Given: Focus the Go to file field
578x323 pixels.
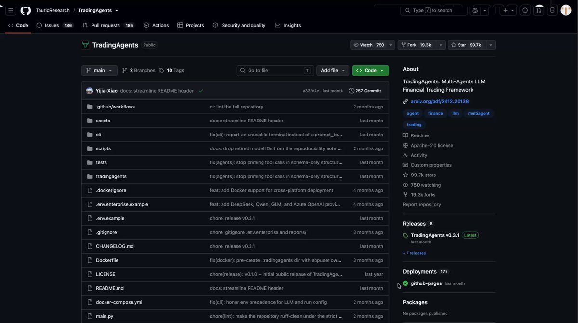Looking at the screenshot, I should [275, 70].
